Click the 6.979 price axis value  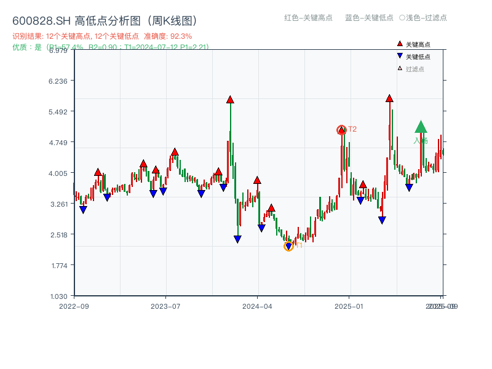pyautogui.click(x=59, y=52)
